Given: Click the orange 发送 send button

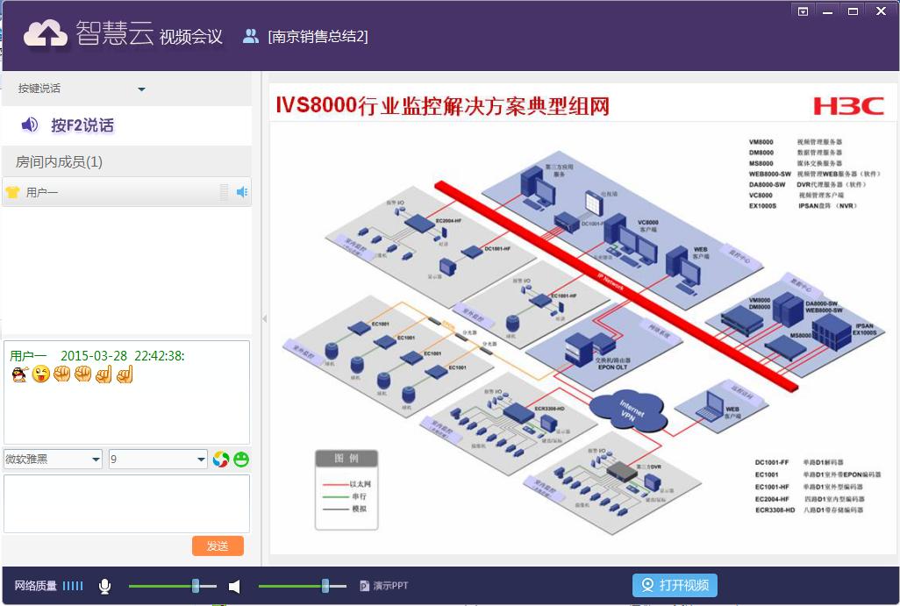Looking at the screenshot, I should tap(218, 545).
